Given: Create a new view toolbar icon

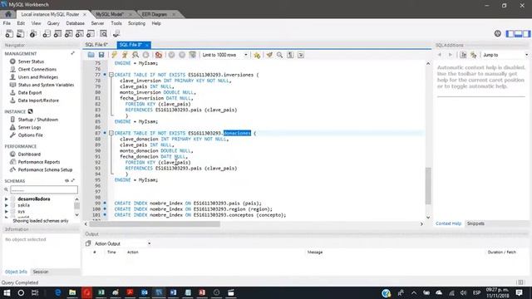Looking at the screenshot, I should 68,33.
